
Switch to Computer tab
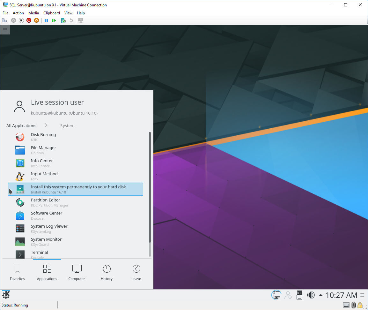click(77, 273)
